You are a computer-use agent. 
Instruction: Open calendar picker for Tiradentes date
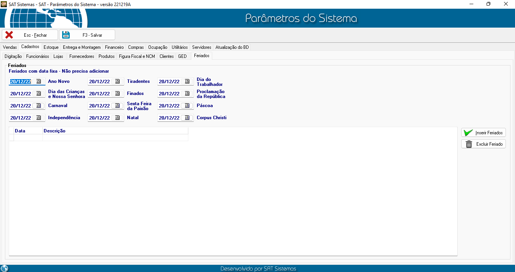[117, 81]
